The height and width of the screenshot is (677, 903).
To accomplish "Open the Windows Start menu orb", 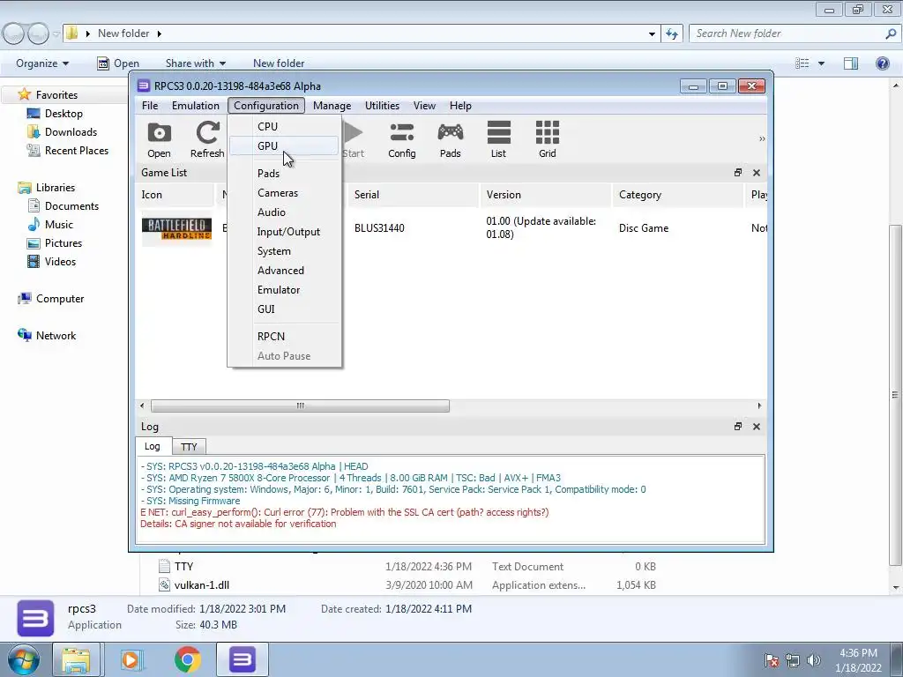I will coord(24,660).
